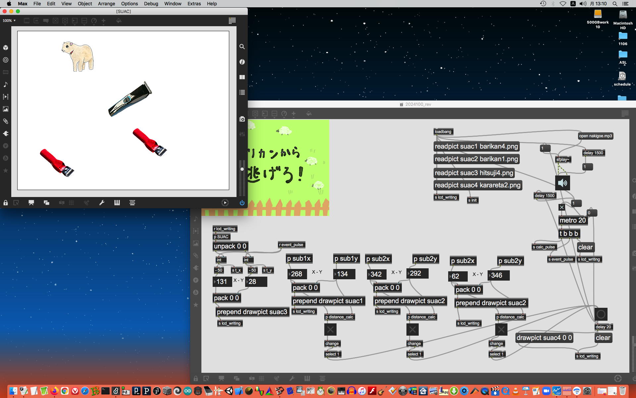Open the snapshots camera icon
This screenshot has height=398, width=636.
242,119
